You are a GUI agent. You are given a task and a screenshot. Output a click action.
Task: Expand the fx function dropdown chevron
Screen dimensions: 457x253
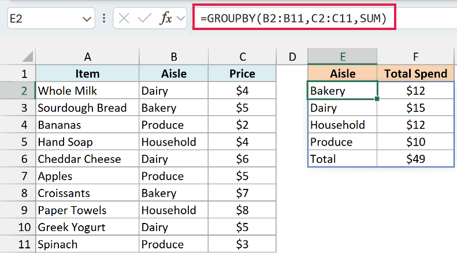[181, 18]
